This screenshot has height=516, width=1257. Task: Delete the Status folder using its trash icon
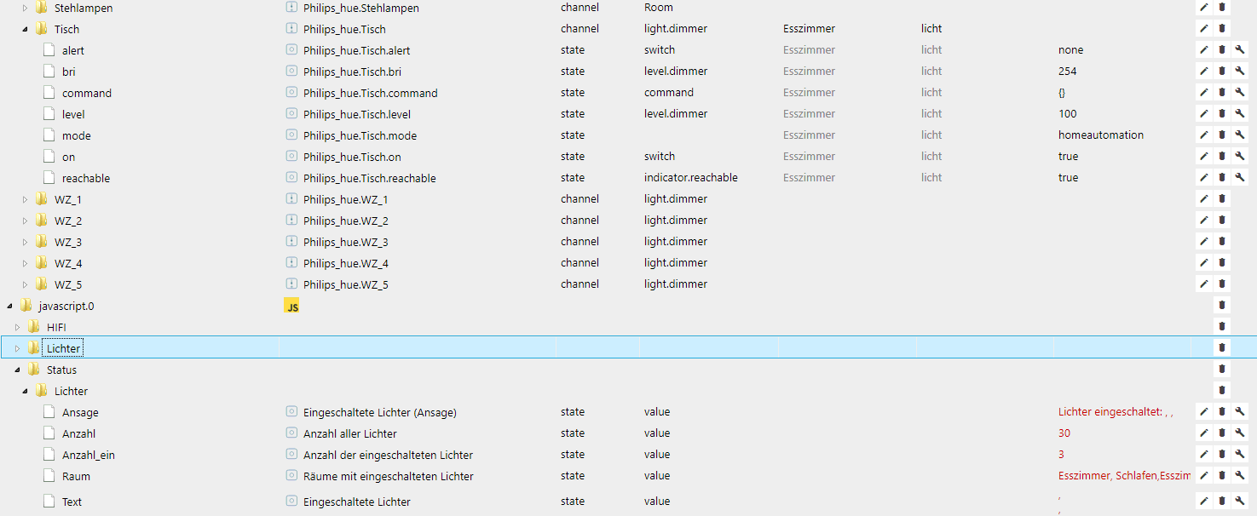point(1221,369)
